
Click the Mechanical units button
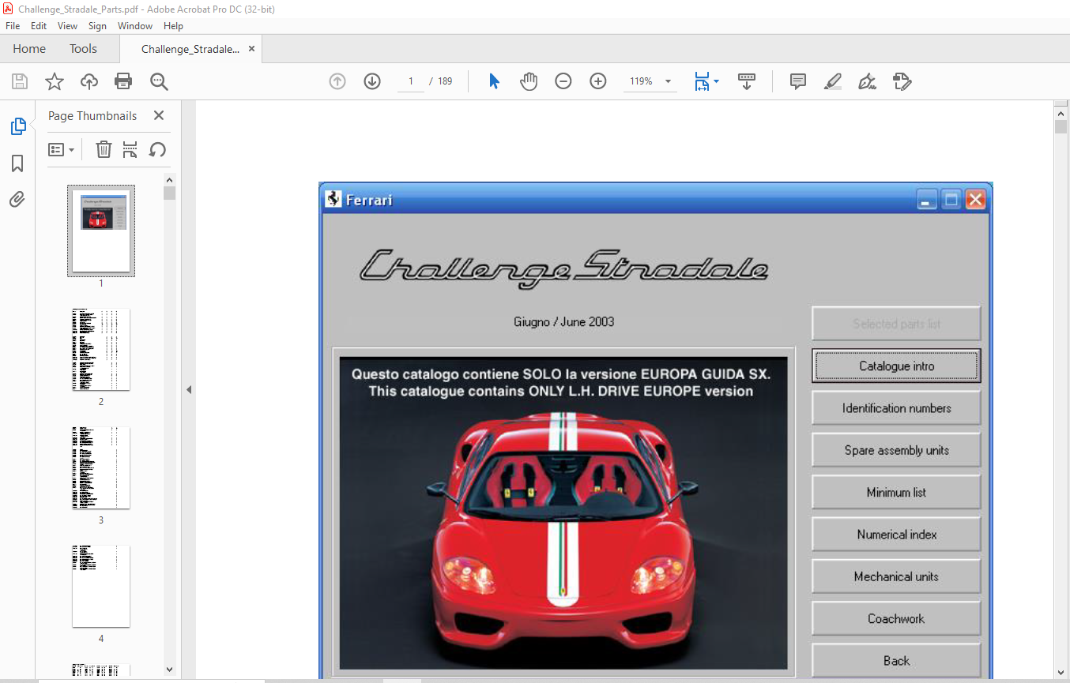tap(896, 576)
